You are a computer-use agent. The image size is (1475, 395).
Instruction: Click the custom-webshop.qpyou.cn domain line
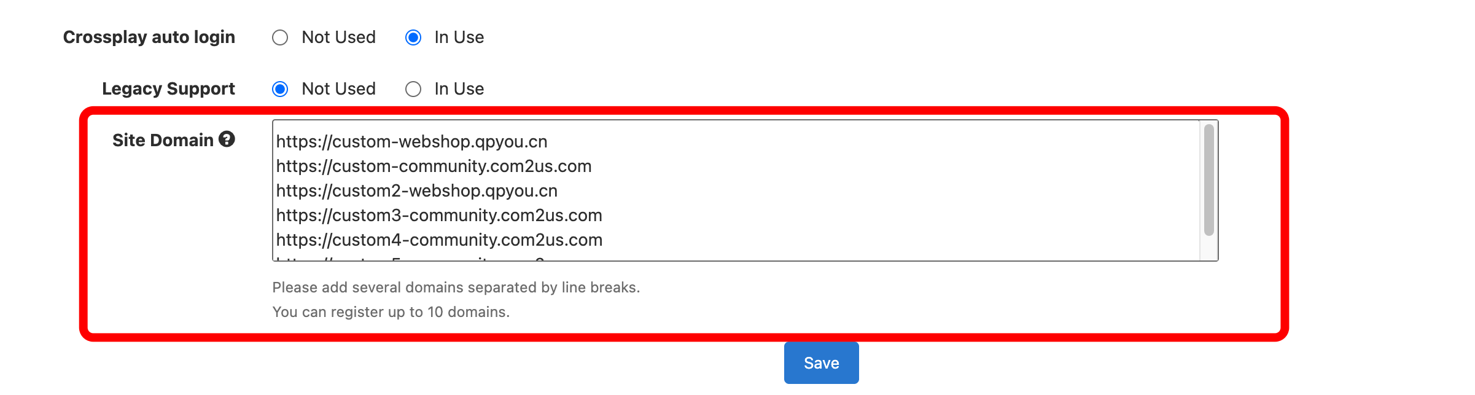click(411, 142)
